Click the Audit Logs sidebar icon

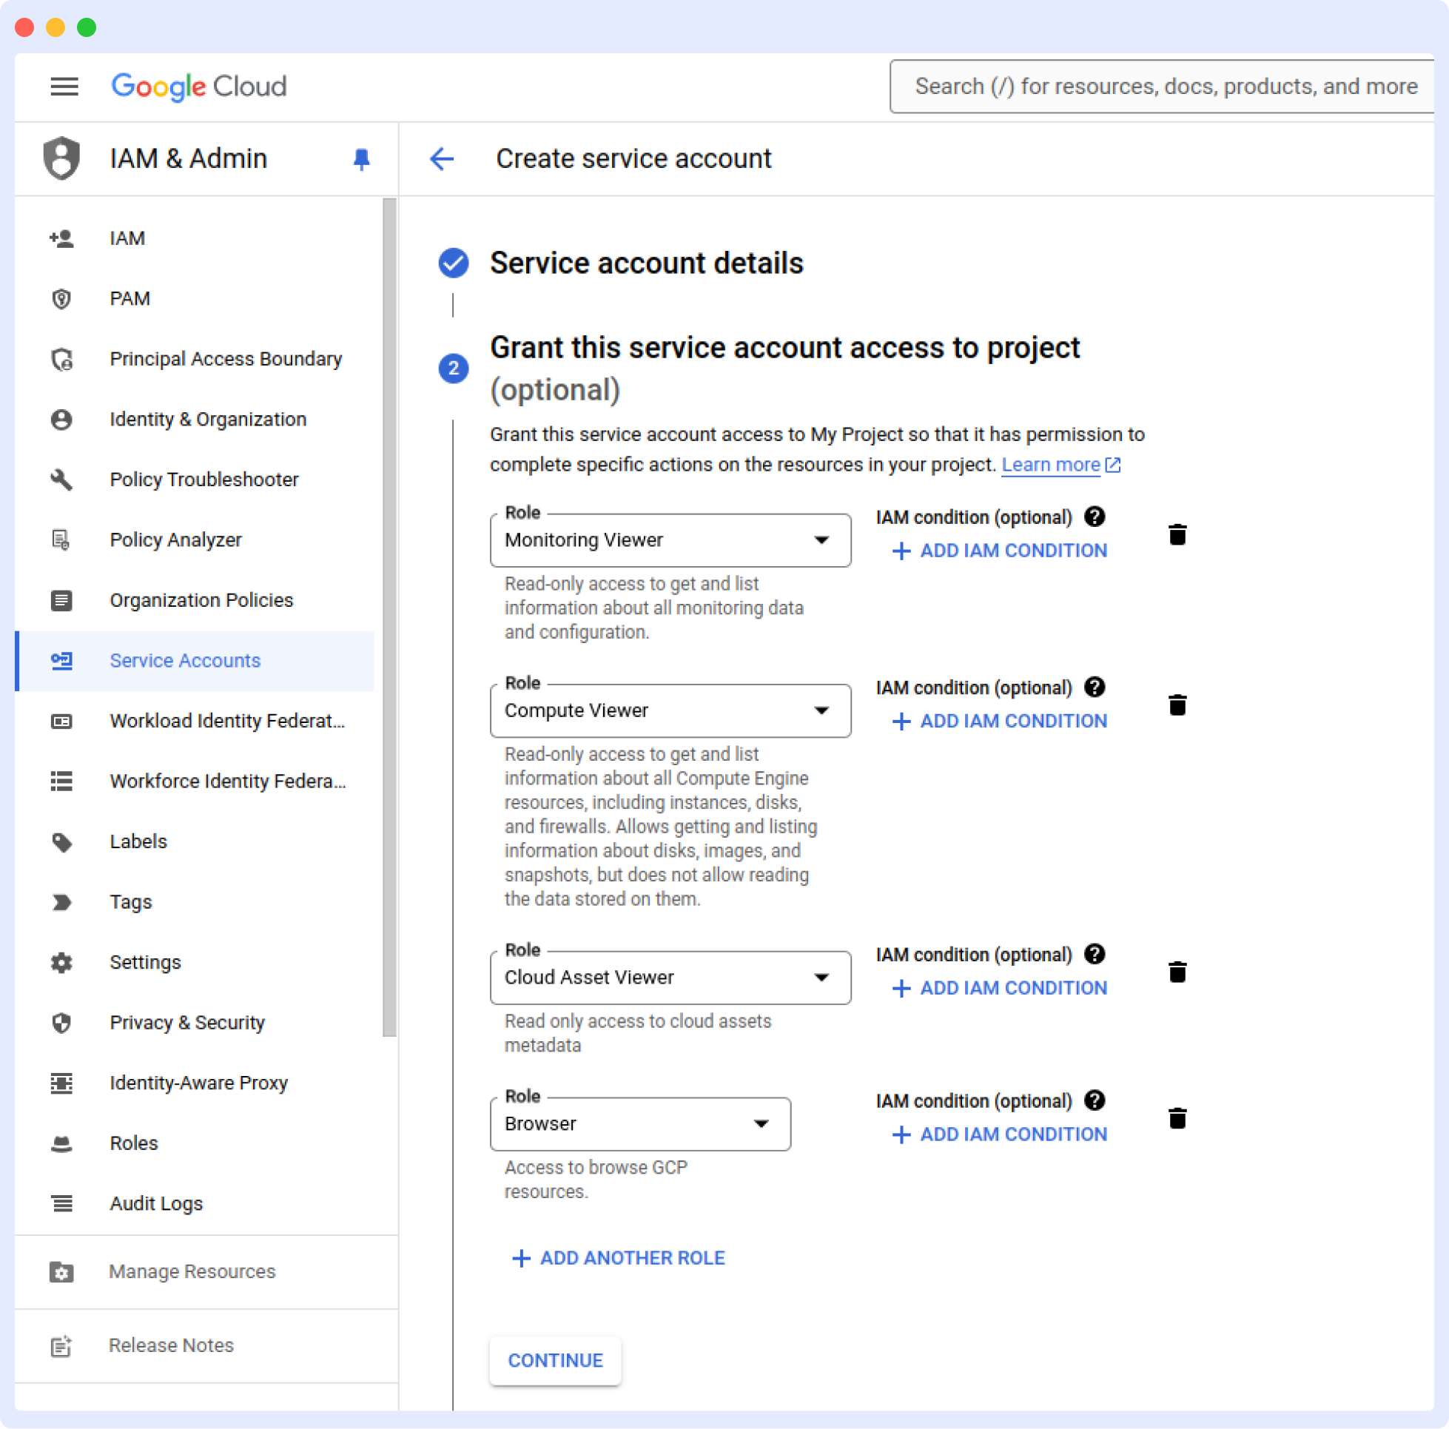[61, 1203]
